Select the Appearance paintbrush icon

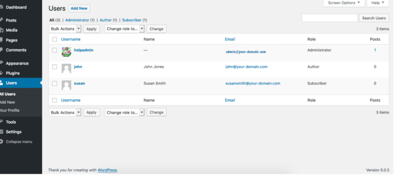[x=2, y=63]
